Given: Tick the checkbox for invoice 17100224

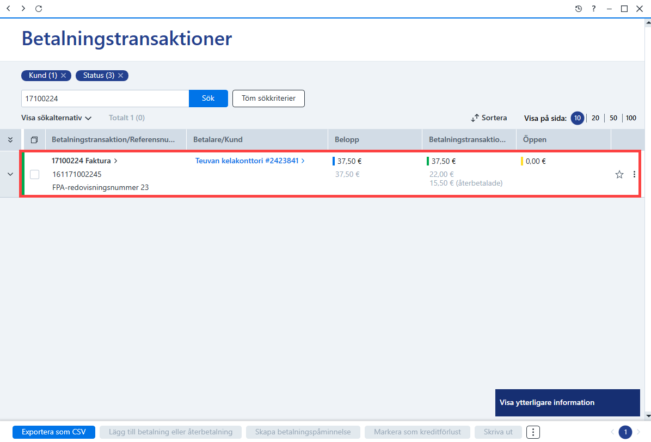Looking at the screenshot, I should pos(34,174).
